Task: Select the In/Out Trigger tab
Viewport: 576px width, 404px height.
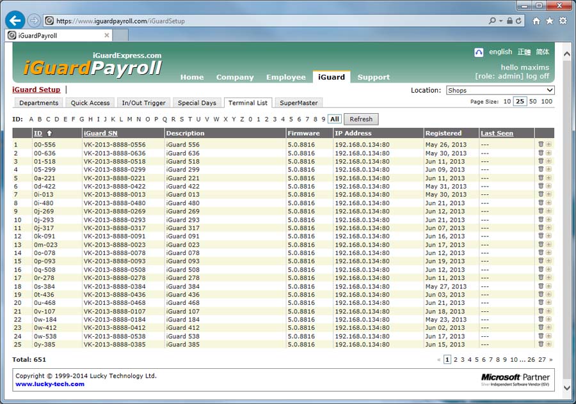Action: pos(143,103)
